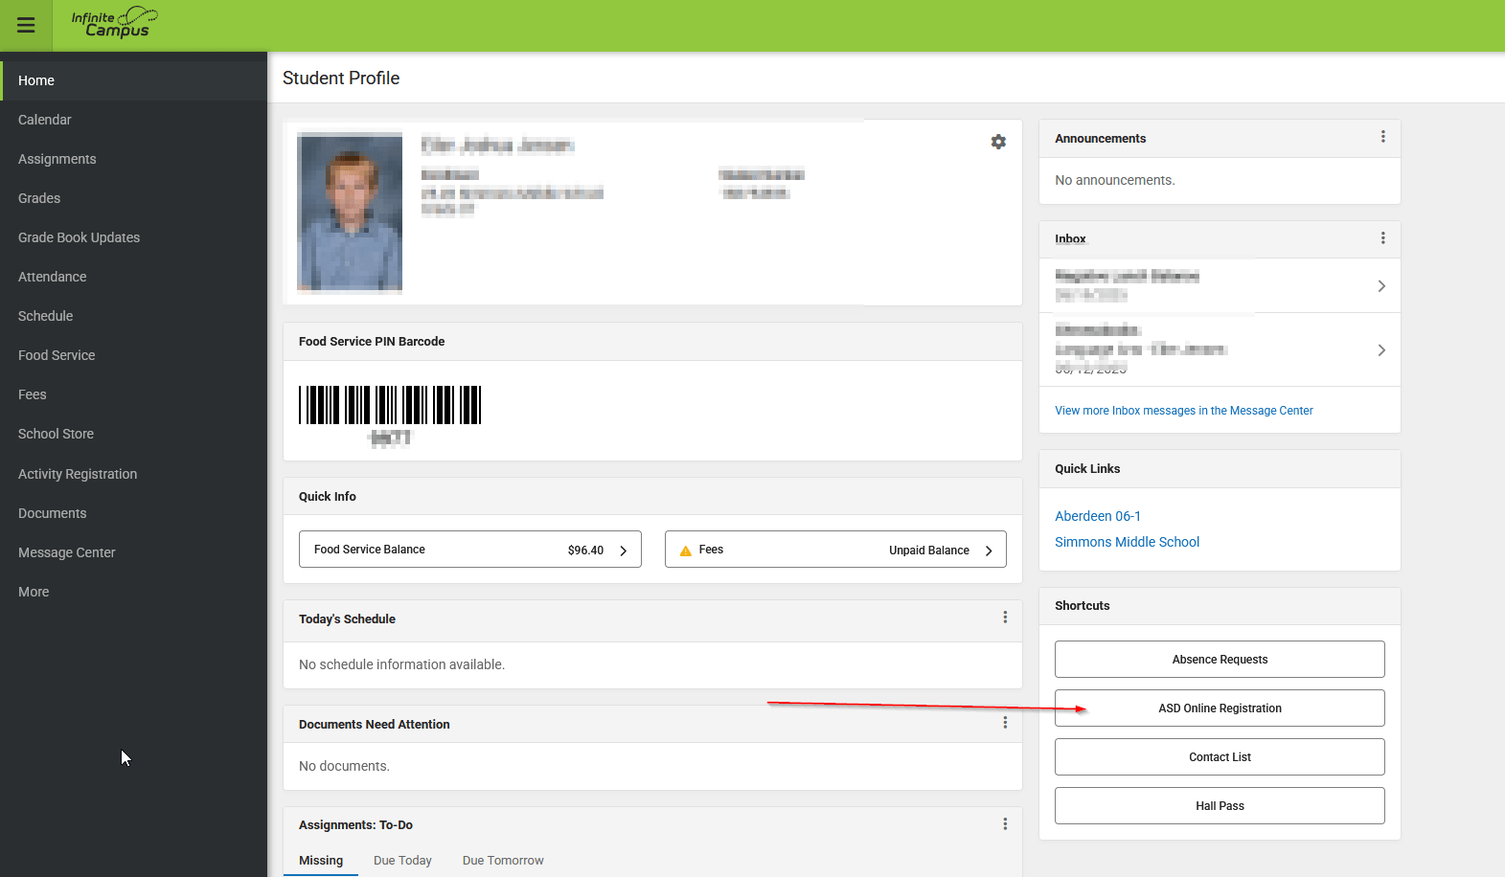Open the Aberdeen 06-1 quick link
Screen dimensions: 1505x877
[x=1098, y=516]
